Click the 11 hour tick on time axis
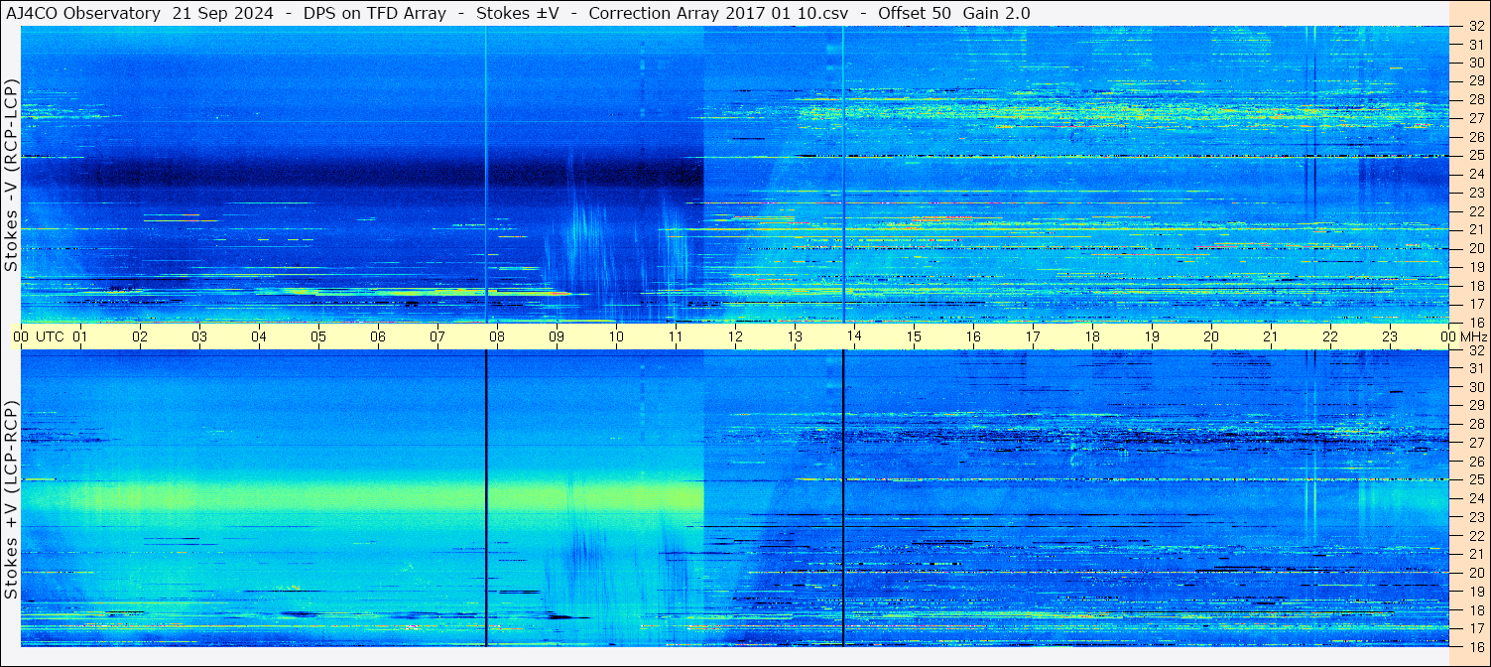 [676, 336]
